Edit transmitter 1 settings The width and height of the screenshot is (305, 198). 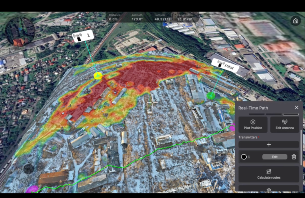[x=275, y=157]
